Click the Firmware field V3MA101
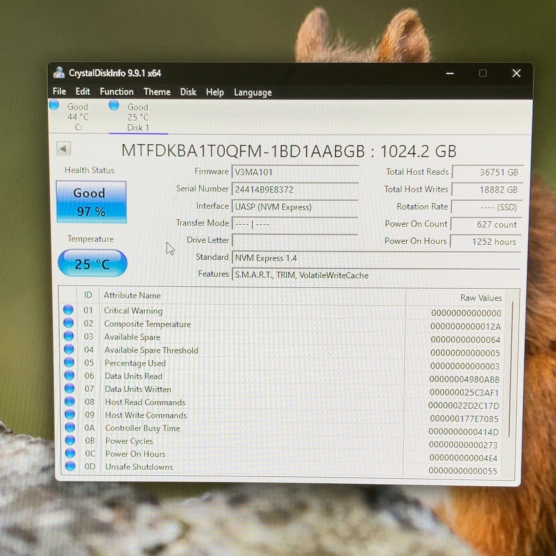The image size is (556, 556). click(x=295, y=172)
